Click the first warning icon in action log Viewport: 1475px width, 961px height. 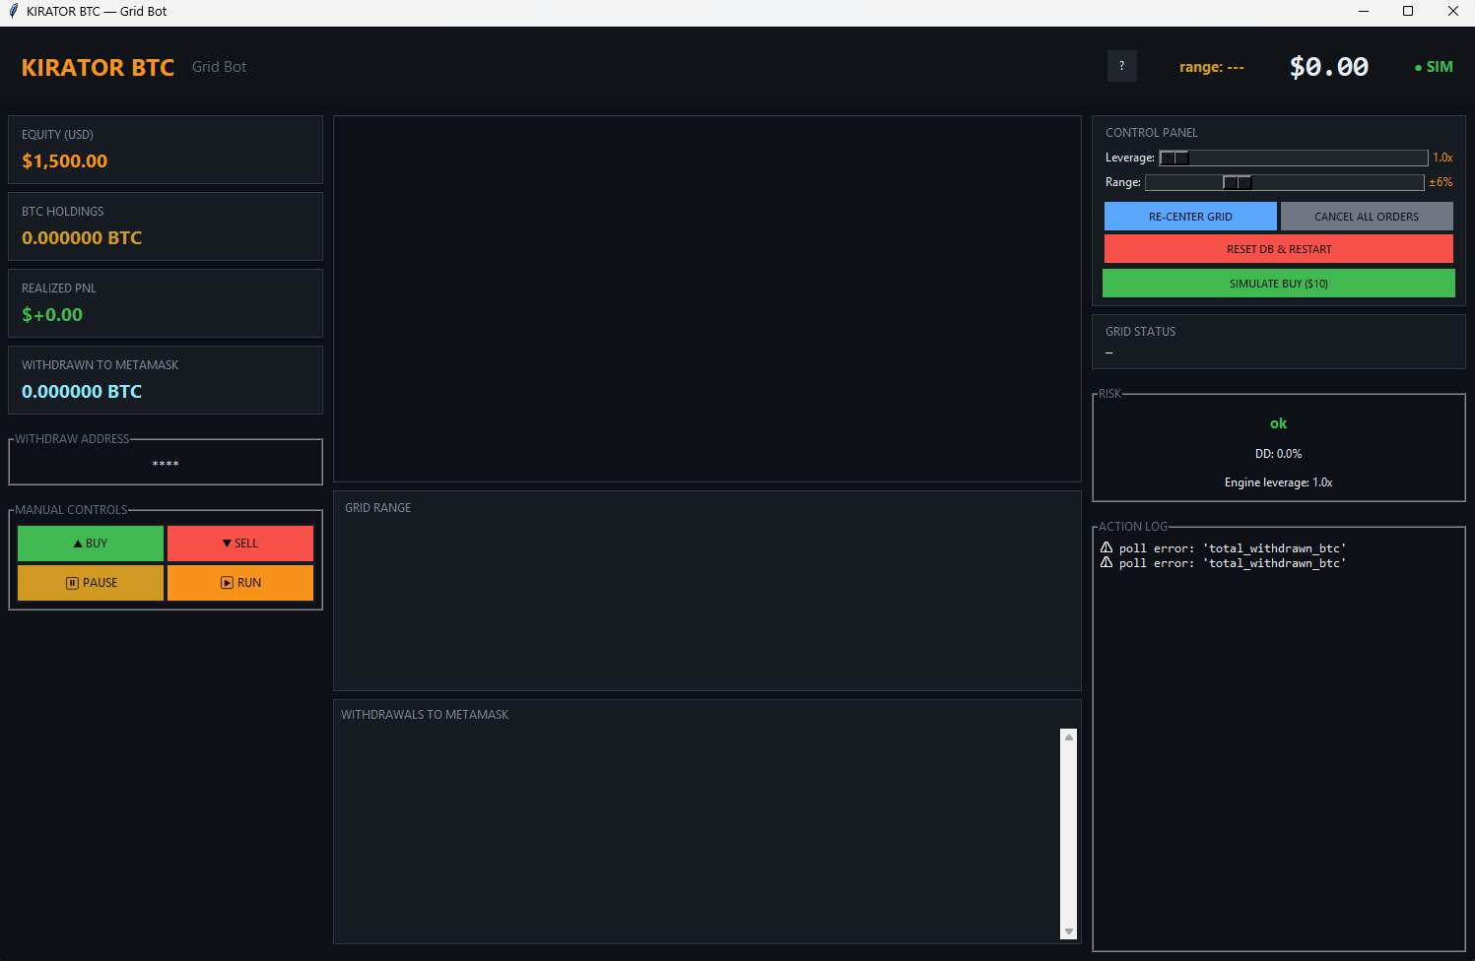[1106, 547]
